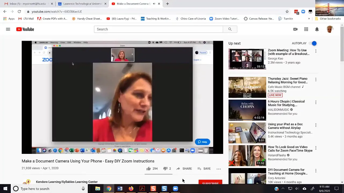Reload the page with refresh icon
The height and width of the screenshot is (193, 344).
click(19, 12)
